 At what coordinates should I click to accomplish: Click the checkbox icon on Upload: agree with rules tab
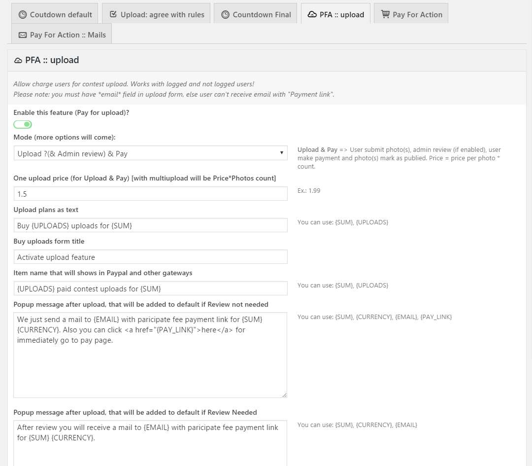(113, 14)
